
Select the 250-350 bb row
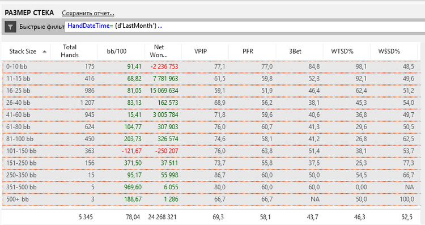(211, 175)
